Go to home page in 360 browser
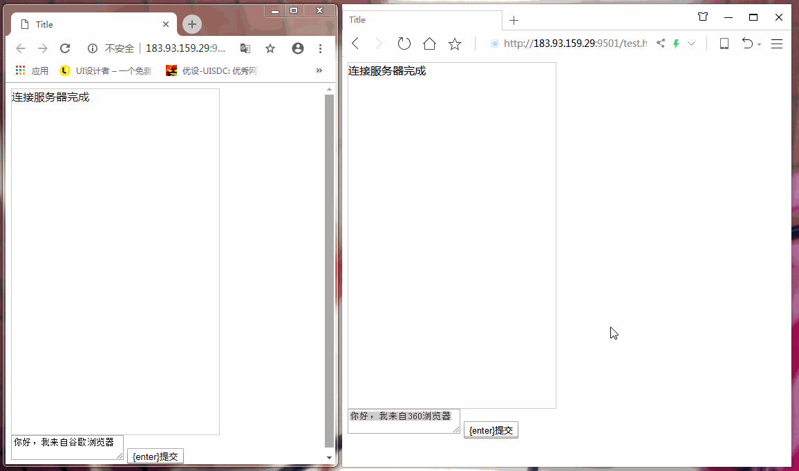Viewport: 799px width, 471px height. pyautogui.click(x=429, y=44)
